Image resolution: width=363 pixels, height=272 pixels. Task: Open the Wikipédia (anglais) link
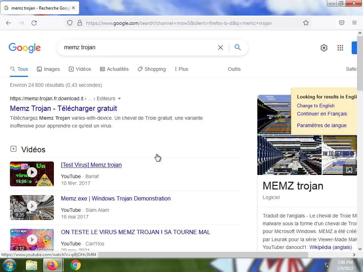[331, 247]
